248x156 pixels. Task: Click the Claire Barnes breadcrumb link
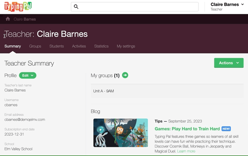pos(25,19)
